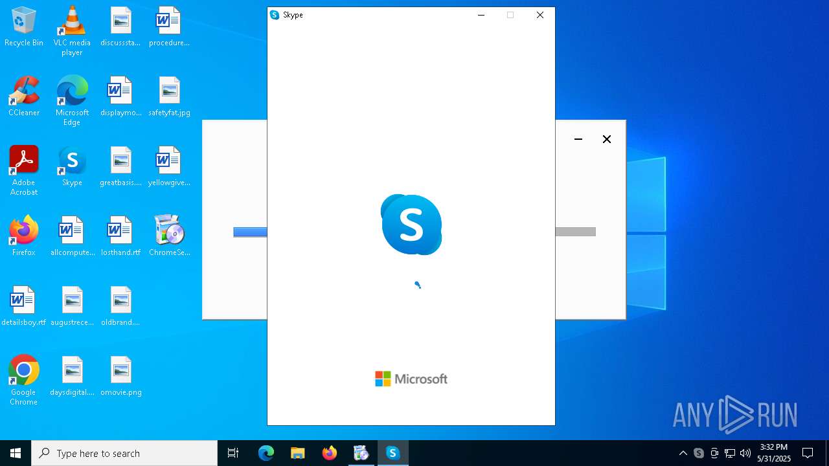Open Adobe Acrobat desktop shortcut
The height and width of the screenshot is (466, 829).
tap(24, 171)
